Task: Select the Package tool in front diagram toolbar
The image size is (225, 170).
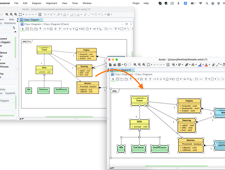Action: (x=122, y=79)
